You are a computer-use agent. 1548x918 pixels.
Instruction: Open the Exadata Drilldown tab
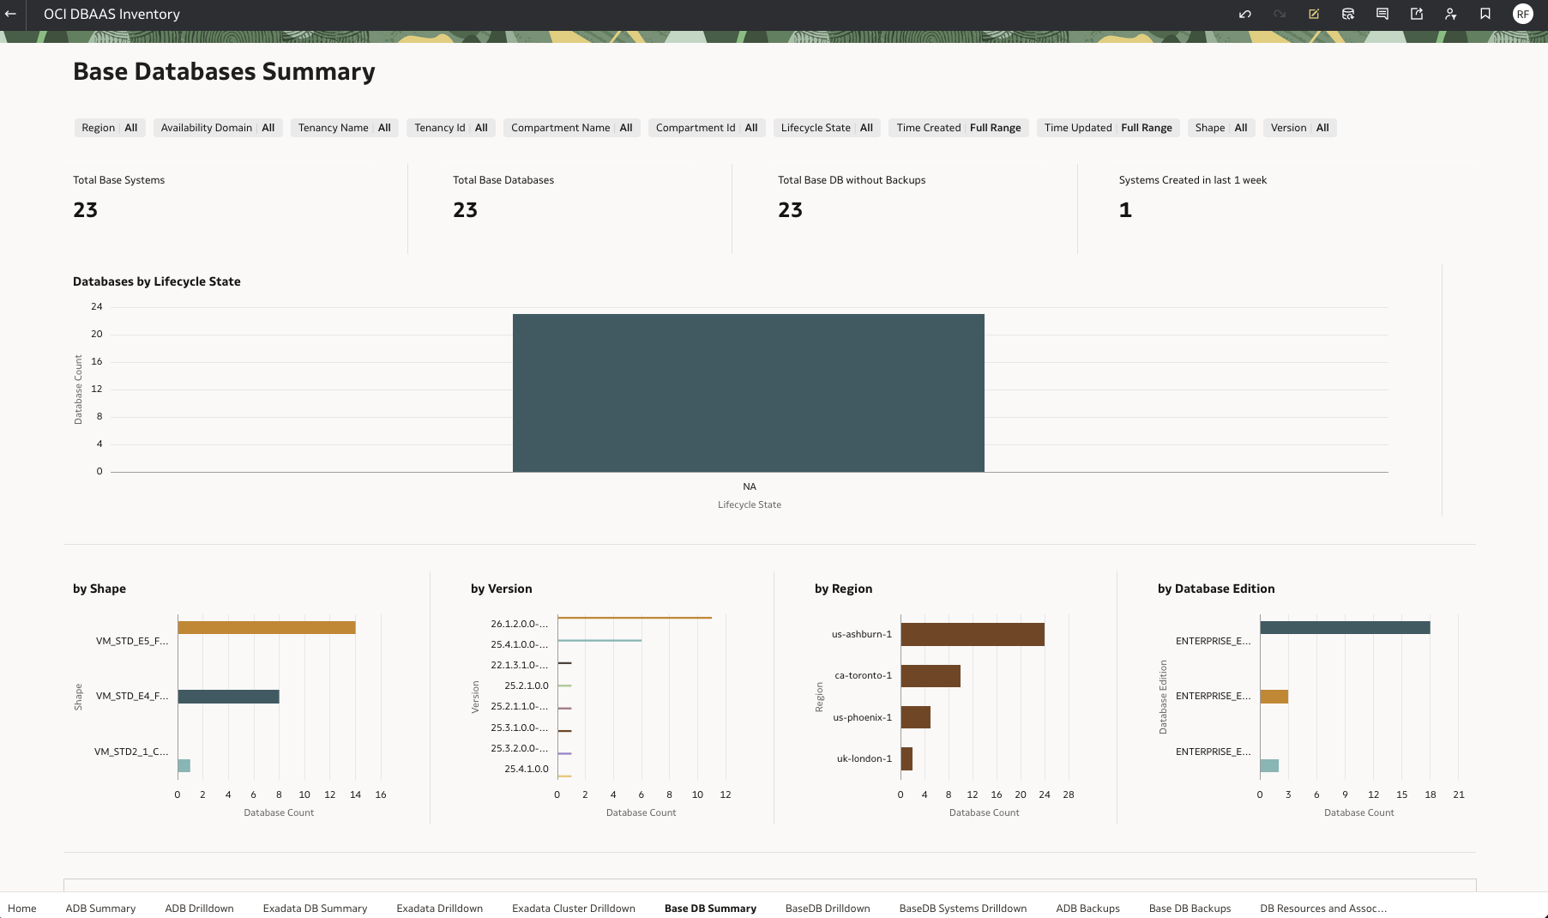pyautogui.click(x=439, y=908)
